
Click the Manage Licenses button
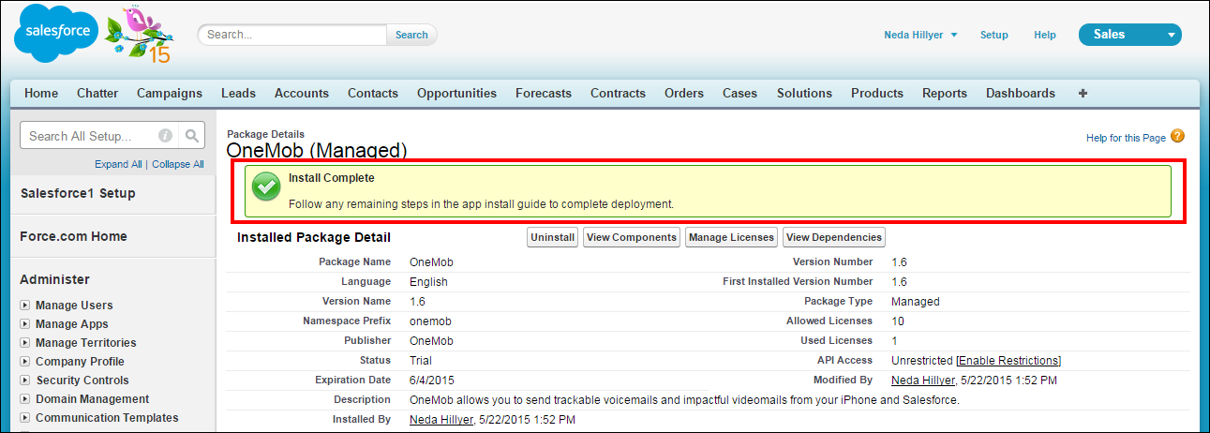point(730,237)
